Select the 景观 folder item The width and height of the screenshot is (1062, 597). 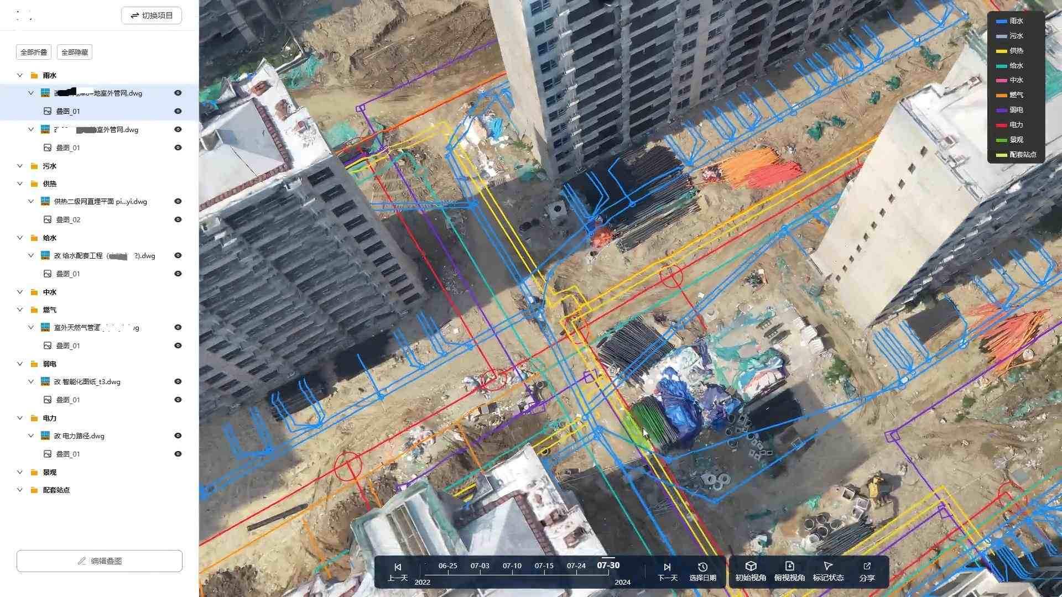coord(50,472)
